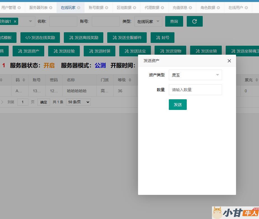259x219 pixels.
Task: Focus the 数量 input field
Action: tap(195, 90)
